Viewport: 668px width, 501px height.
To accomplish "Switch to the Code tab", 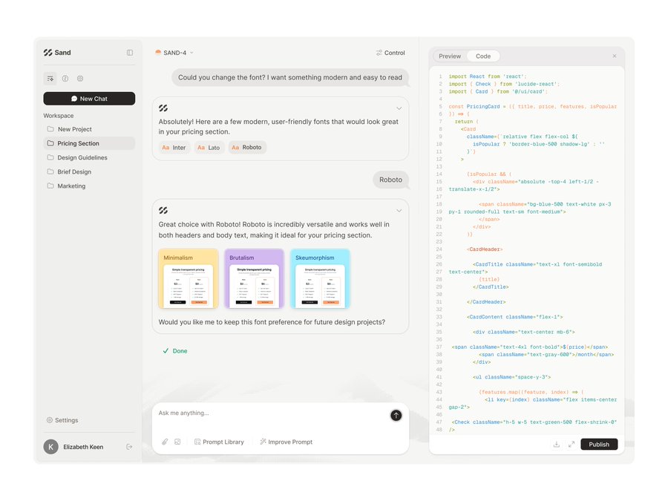I will tap(483, 56).
